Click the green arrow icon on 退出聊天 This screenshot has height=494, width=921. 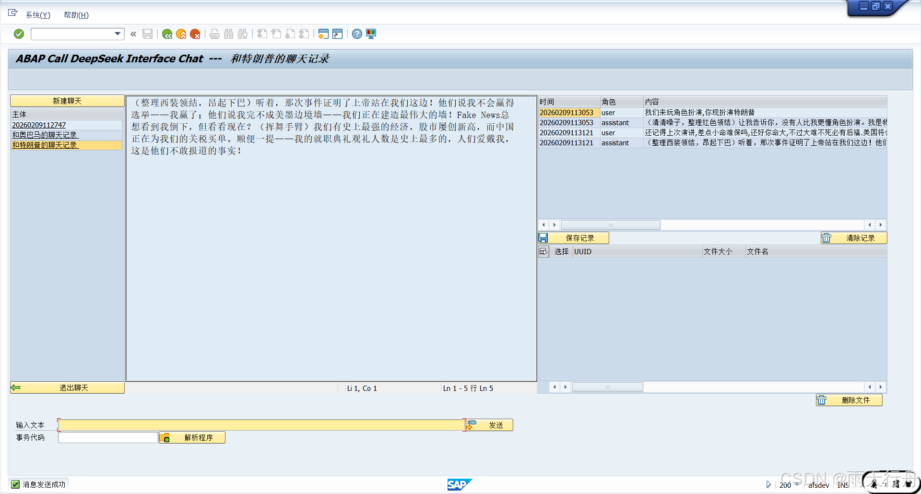[x=16, y=388]
